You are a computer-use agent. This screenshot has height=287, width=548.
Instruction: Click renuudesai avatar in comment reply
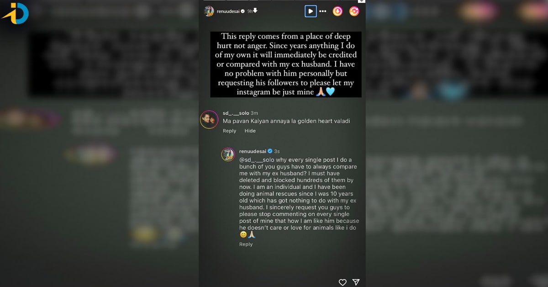coord(228,154)
